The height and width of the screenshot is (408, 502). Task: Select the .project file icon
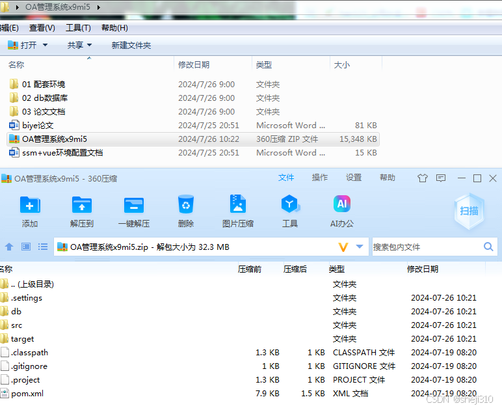(5, 379)
